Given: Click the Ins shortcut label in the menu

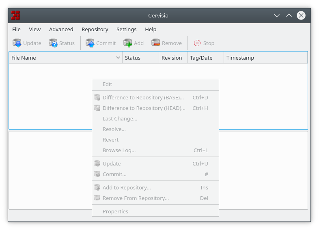Looking at the screenshot, I should [204, 187].
